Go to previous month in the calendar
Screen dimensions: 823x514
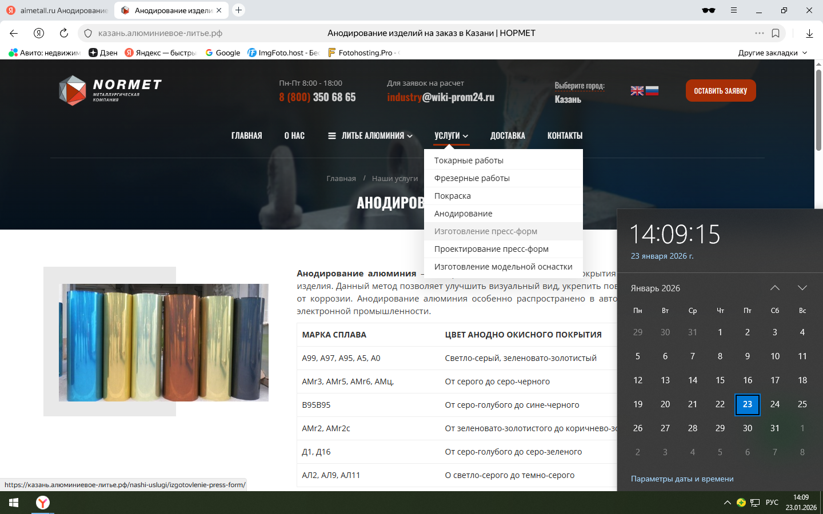(775, 288)
